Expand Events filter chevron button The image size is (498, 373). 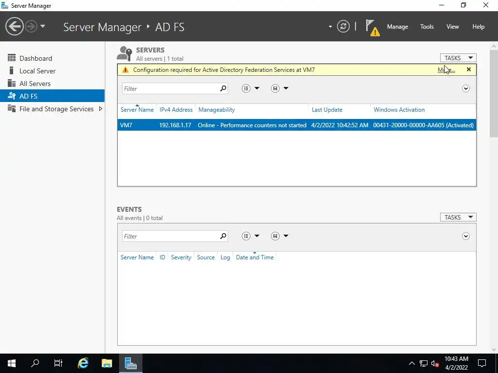(465, 236)
